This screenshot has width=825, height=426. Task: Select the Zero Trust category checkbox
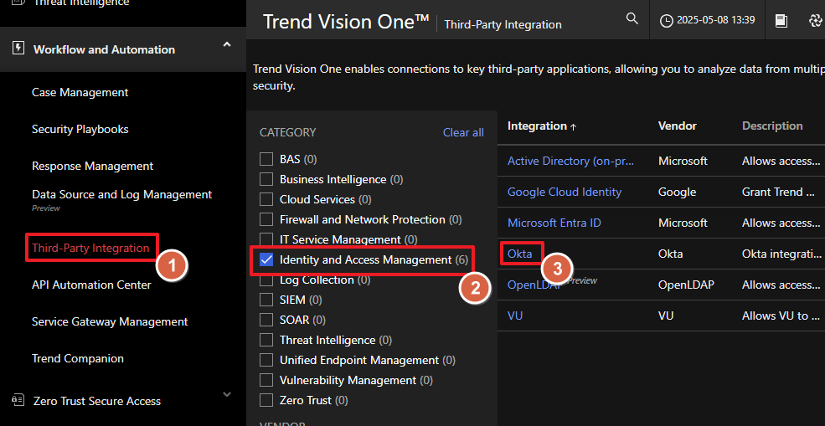click(266, 400)
